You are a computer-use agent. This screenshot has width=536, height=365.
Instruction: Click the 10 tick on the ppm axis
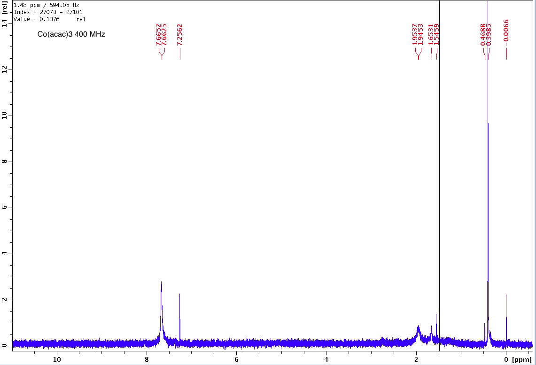point(56,359)
